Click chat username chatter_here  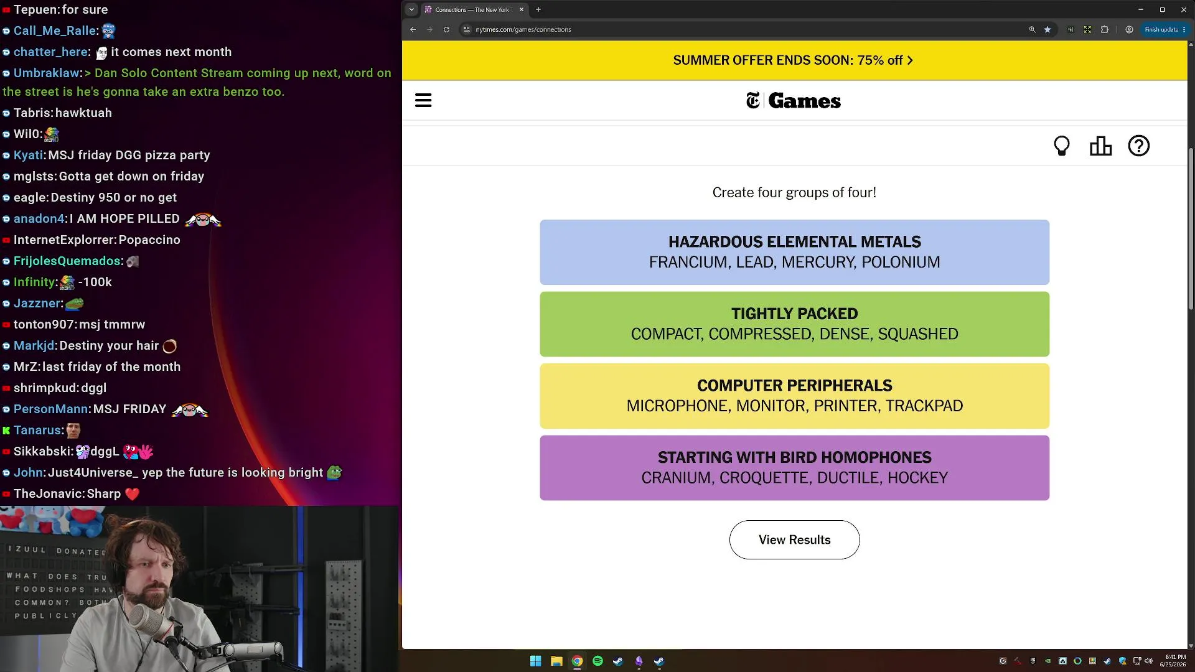coord(50,52)
